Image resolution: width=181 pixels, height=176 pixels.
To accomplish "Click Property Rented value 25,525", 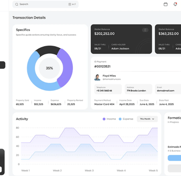I will pos(71,104).
